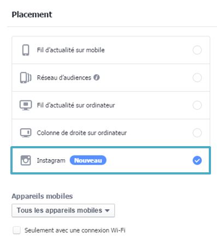Enable Fil d'actualité sur ordinateur toggle
Viewport: 217px width, 247px height.
pos(197,105)
